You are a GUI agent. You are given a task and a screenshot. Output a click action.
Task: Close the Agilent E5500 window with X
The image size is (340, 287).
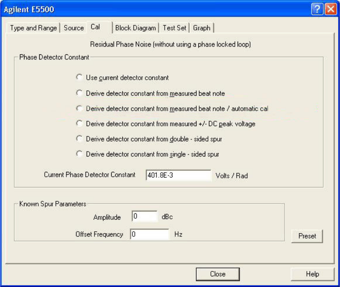[329, 9]
